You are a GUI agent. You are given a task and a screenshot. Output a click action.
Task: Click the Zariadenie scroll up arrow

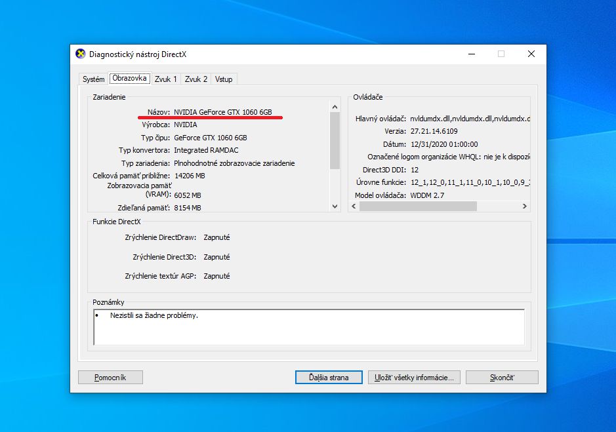(x=335, y=107)
